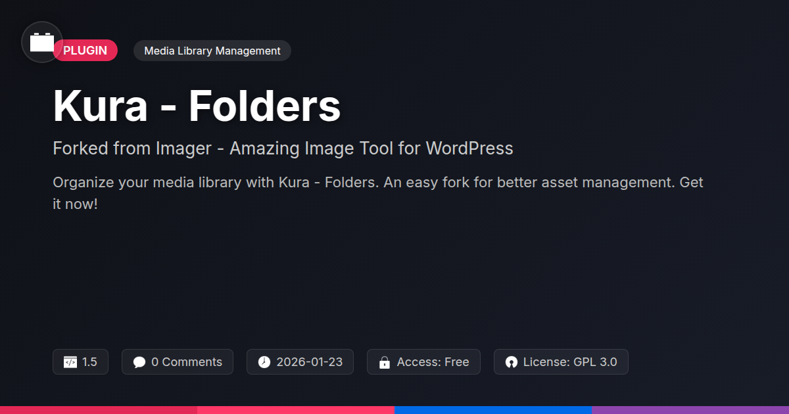Screen dimensions: 789x414
Task: Click the License: GPL 3.0 label
Action: click(570, 362)
